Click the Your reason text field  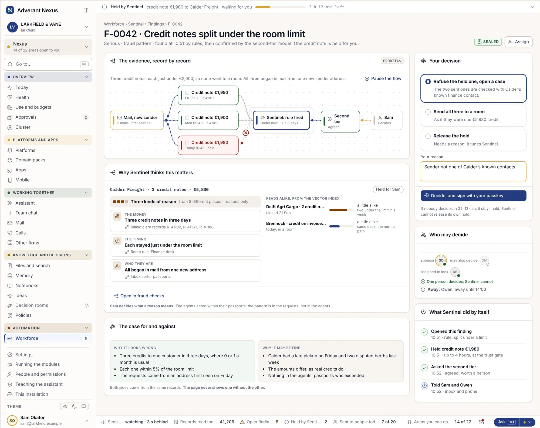pos(473,171)
